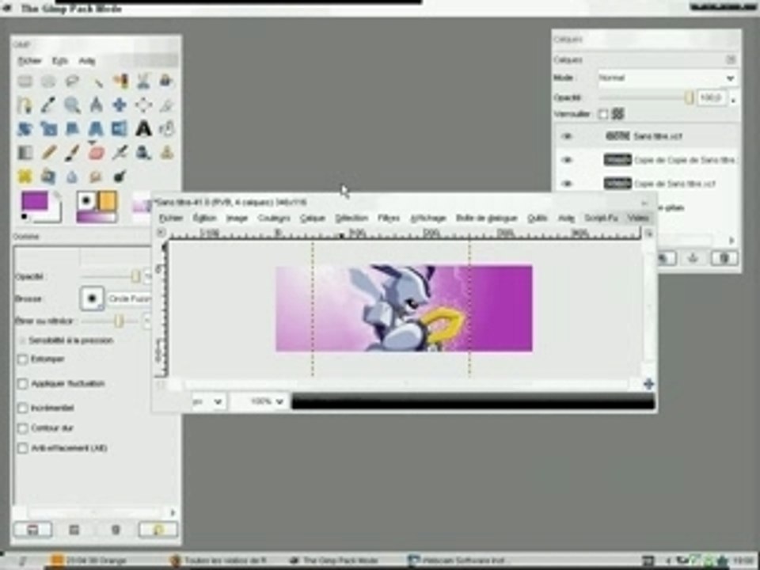Select the Zoom magnifier tool

coord(72,104)
